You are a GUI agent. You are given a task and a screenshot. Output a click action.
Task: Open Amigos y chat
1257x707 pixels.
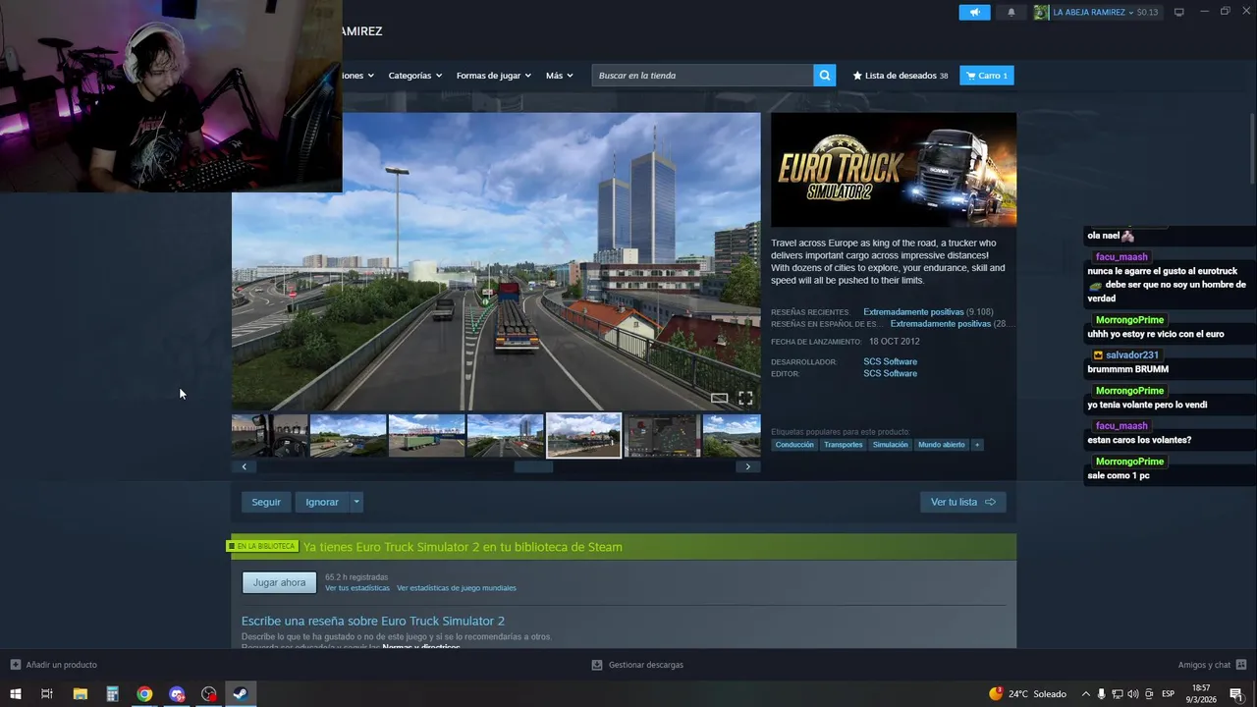click(x=1213, y=665)
